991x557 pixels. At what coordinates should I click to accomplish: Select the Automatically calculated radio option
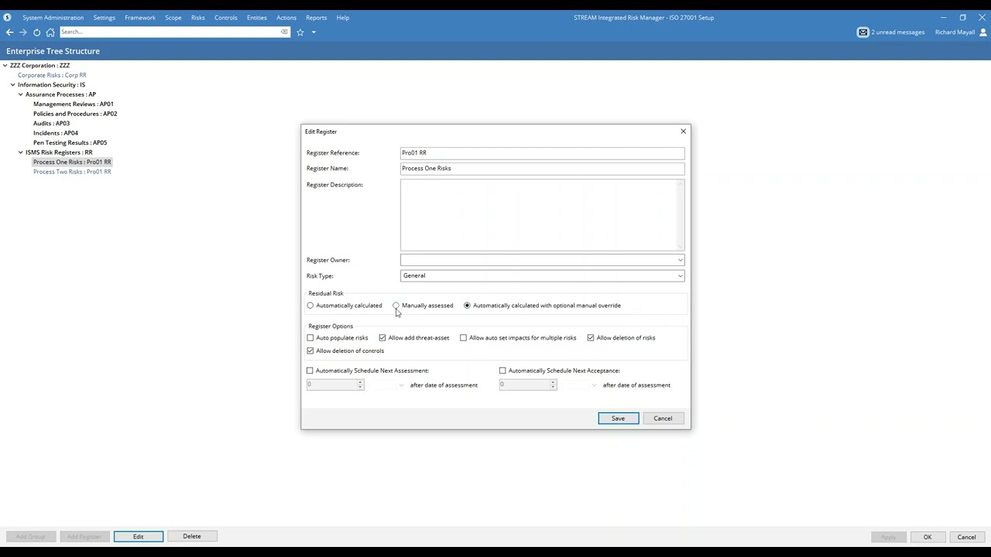[x=310, y=306]
